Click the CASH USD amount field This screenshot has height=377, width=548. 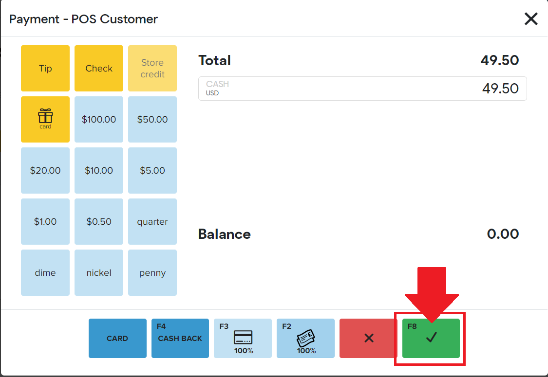tap(362, 89)
